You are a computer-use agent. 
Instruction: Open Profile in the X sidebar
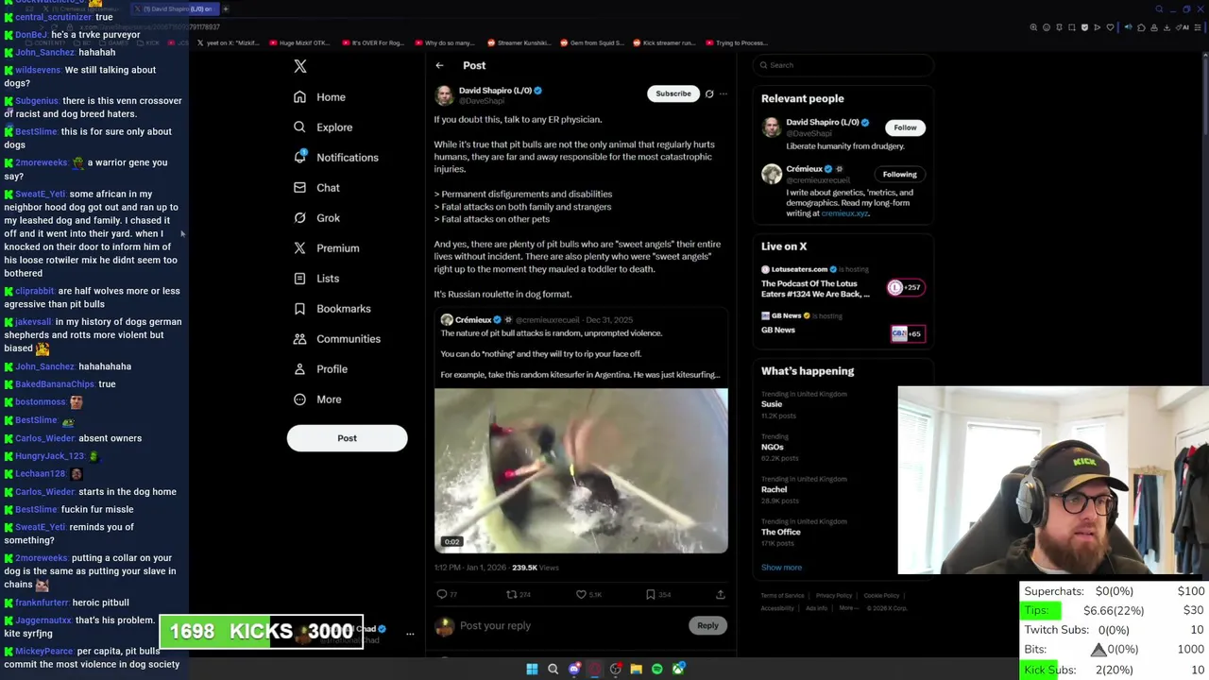point(320,369)
